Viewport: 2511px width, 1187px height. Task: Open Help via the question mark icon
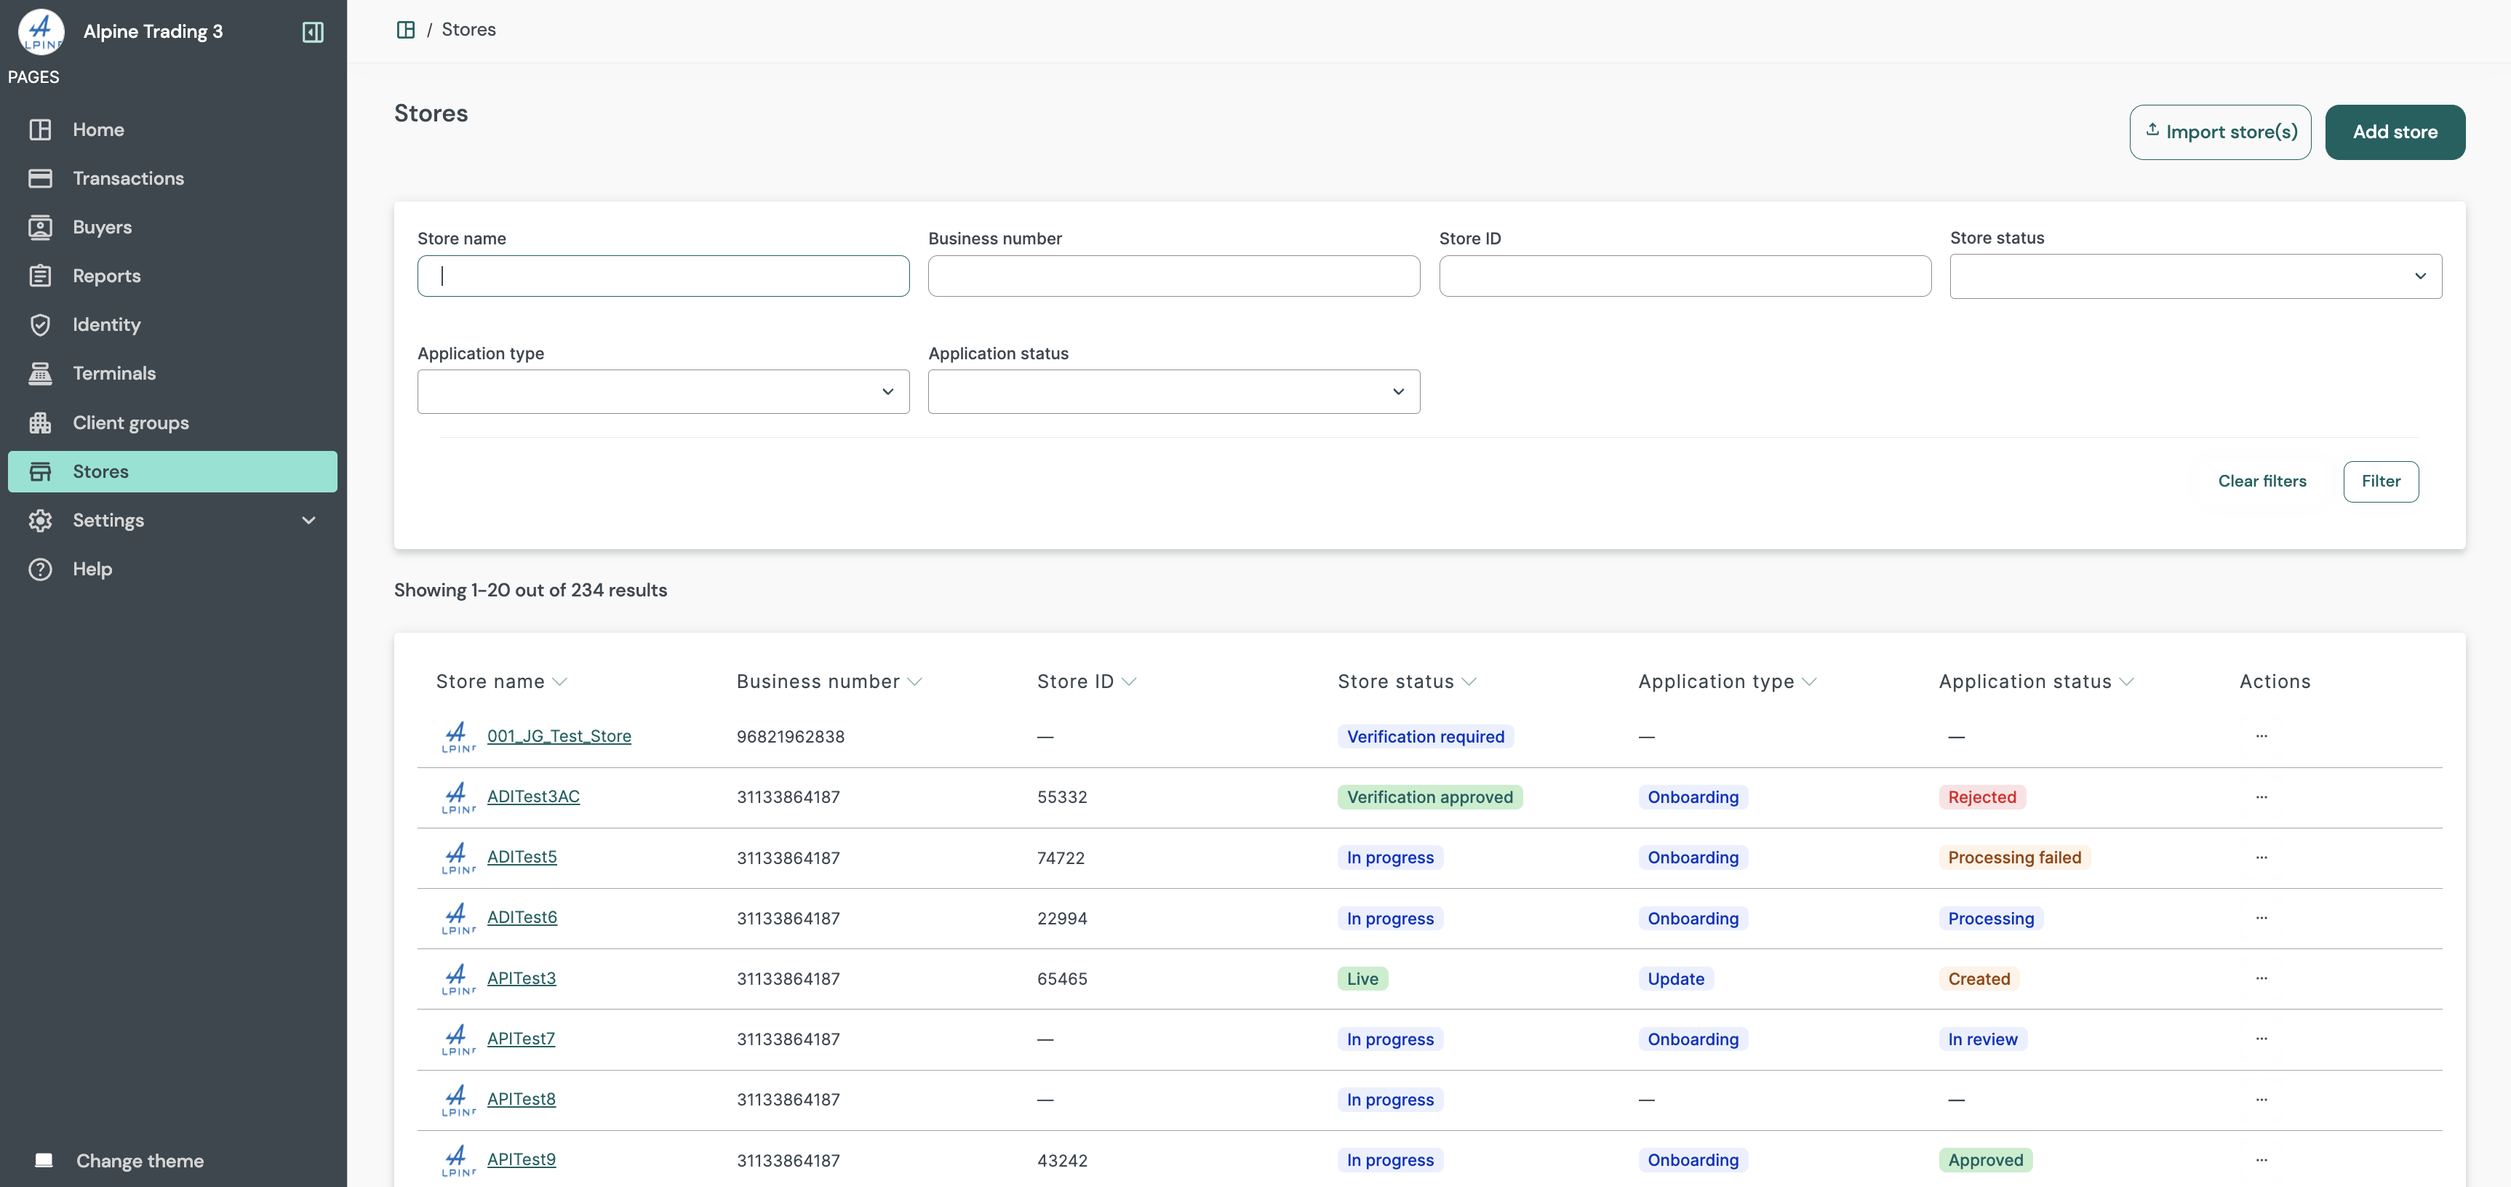coord(39,569)
